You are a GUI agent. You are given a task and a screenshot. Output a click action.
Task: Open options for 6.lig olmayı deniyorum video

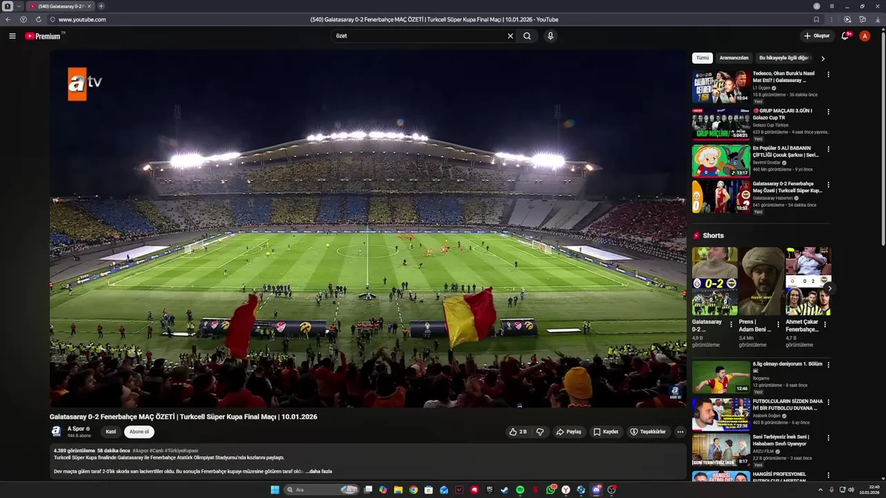[x=829, y=365]
